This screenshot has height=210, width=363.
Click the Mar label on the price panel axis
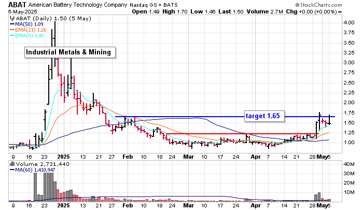[x=188, y=157]
